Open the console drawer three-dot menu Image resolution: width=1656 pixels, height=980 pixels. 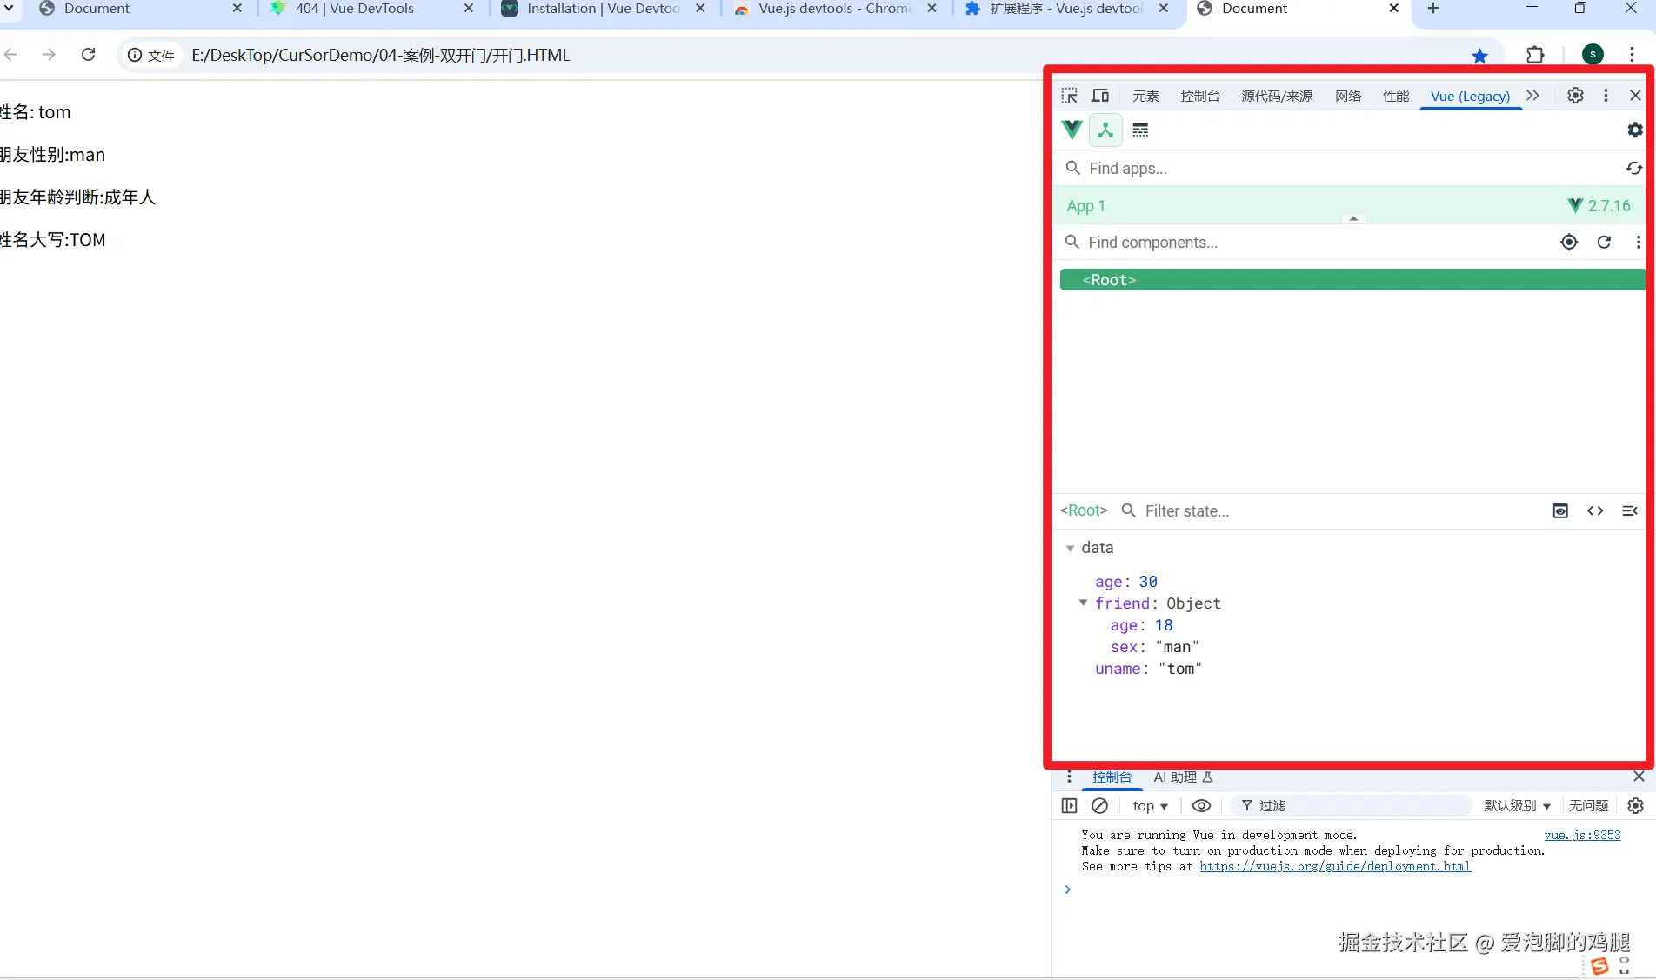(1070, 777)
